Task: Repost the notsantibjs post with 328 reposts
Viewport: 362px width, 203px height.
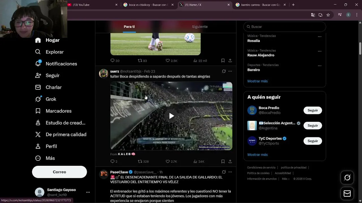Action: point(143,162)
